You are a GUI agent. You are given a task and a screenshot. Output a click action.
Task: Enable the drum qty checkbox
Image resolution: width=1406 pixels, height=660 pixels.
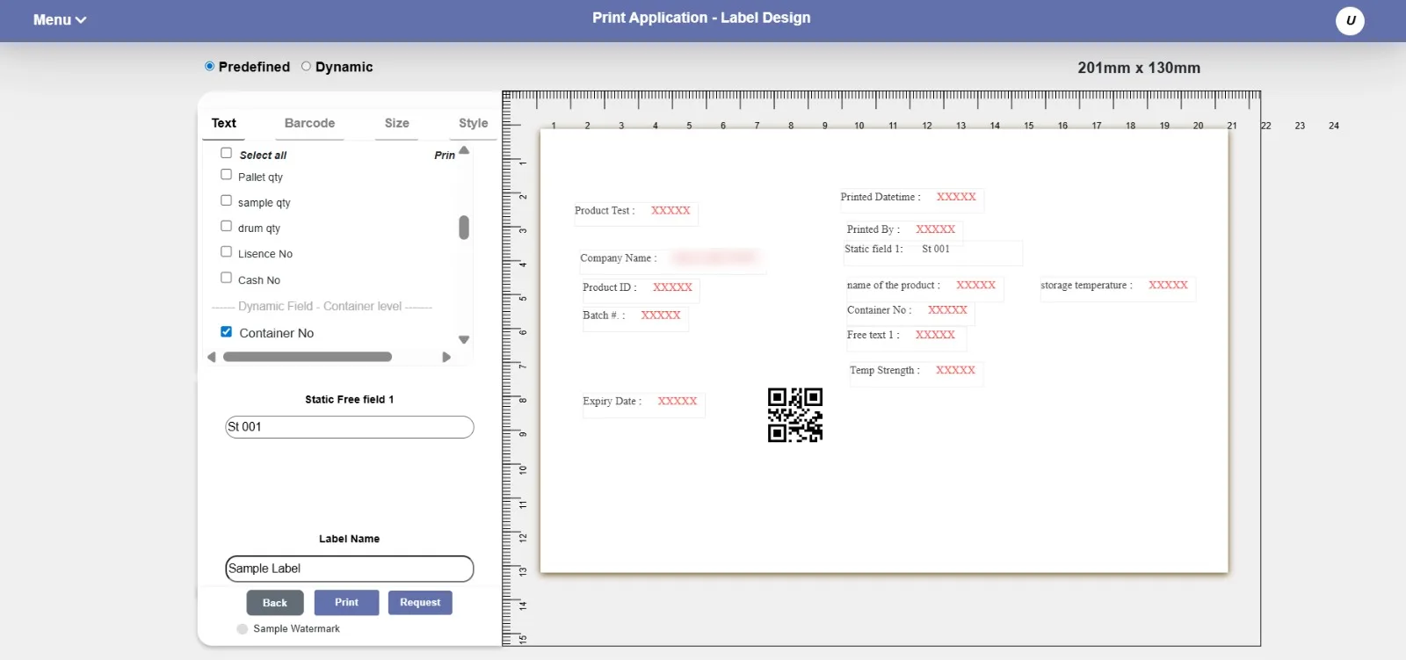[226, 226]
